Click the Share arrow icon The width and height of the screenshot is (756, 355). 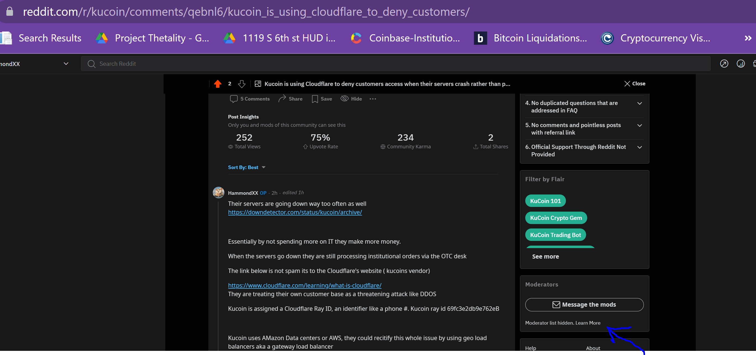pyautogui.click(x=282, y=99)
